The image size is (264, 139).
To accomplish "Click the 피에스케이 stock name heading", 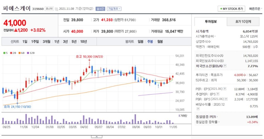I will coord(16,8).
